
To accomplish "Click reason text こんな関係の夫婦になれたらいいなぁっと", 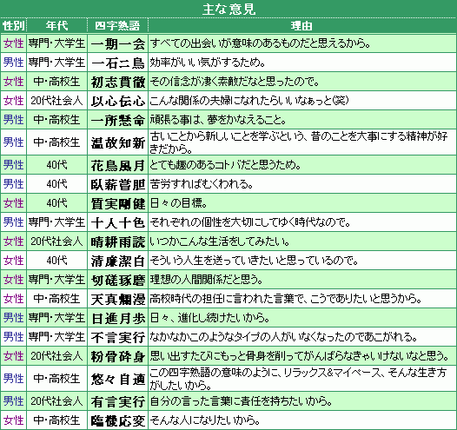I will pyautogui.click(x=241, y=101).
